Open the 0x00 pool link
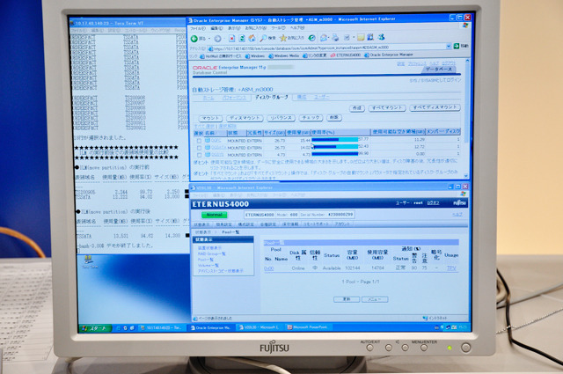Image resolution: width=563 pixels, height=374 pixels. (x=268, y=268)
